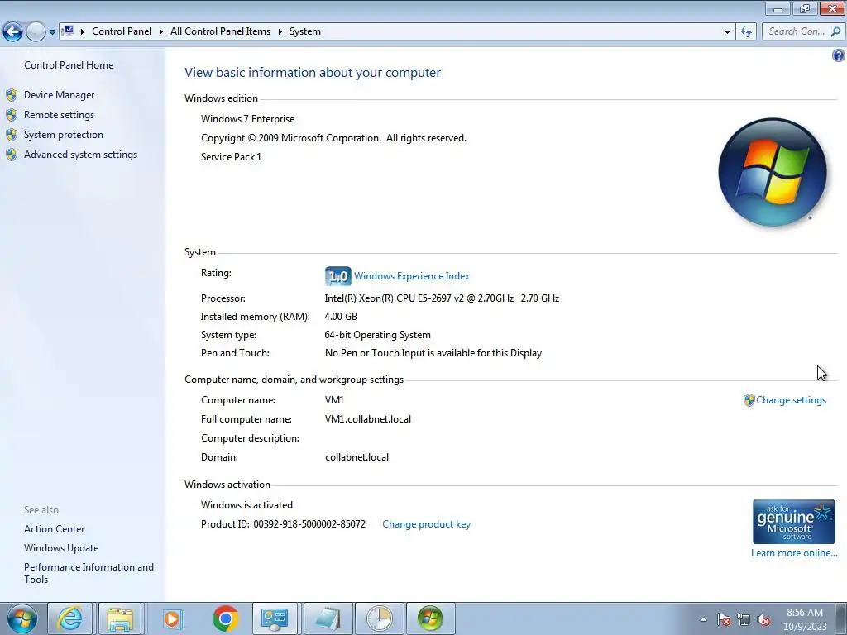
Task: Click the taskbar clock 8:56 AM
Action: (x=804, y=613)
